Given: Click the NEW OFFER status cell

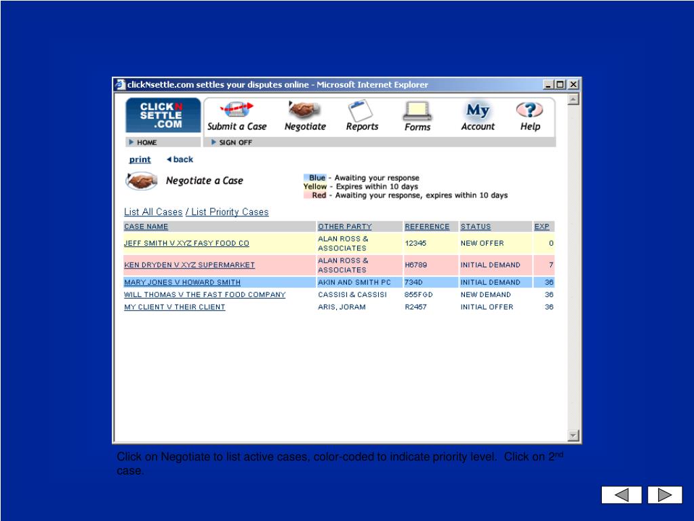Looking at the screenshot, I should tap(482, 244).
